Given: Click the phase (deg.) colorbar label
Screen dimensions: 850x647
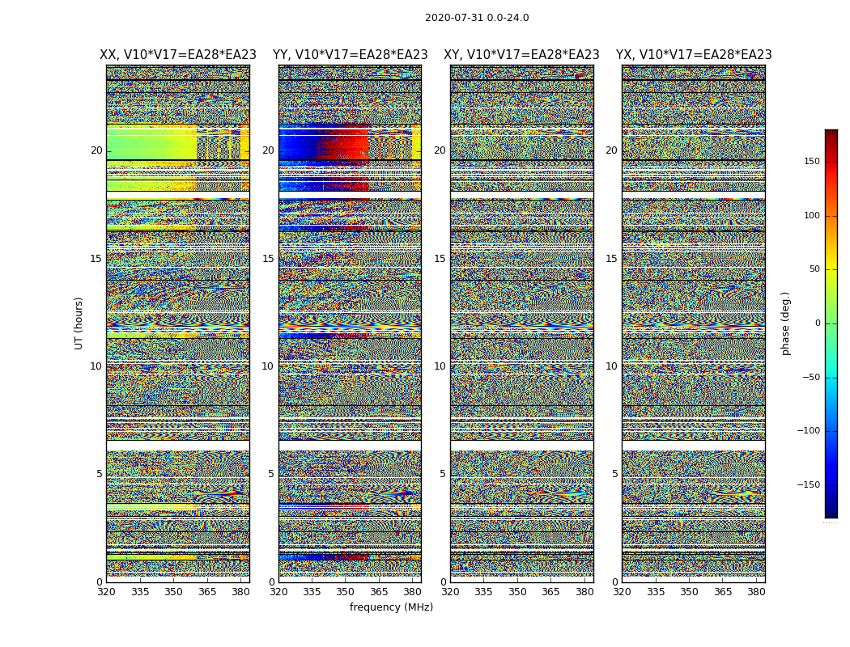Looking at the screenshot, I should [x=785, y=323].
